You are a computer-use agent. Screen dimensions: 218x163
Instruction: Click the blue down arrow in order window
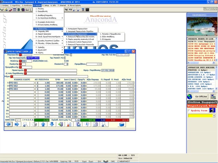pos(52,124)
